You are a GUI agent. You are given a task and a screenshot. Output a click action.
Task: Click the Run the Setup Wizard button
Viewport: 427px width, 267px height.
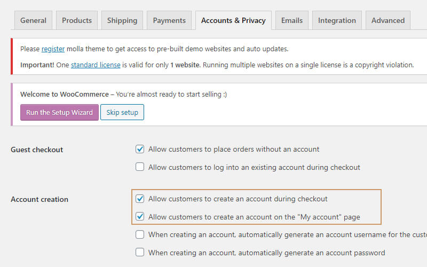point(59,112)
